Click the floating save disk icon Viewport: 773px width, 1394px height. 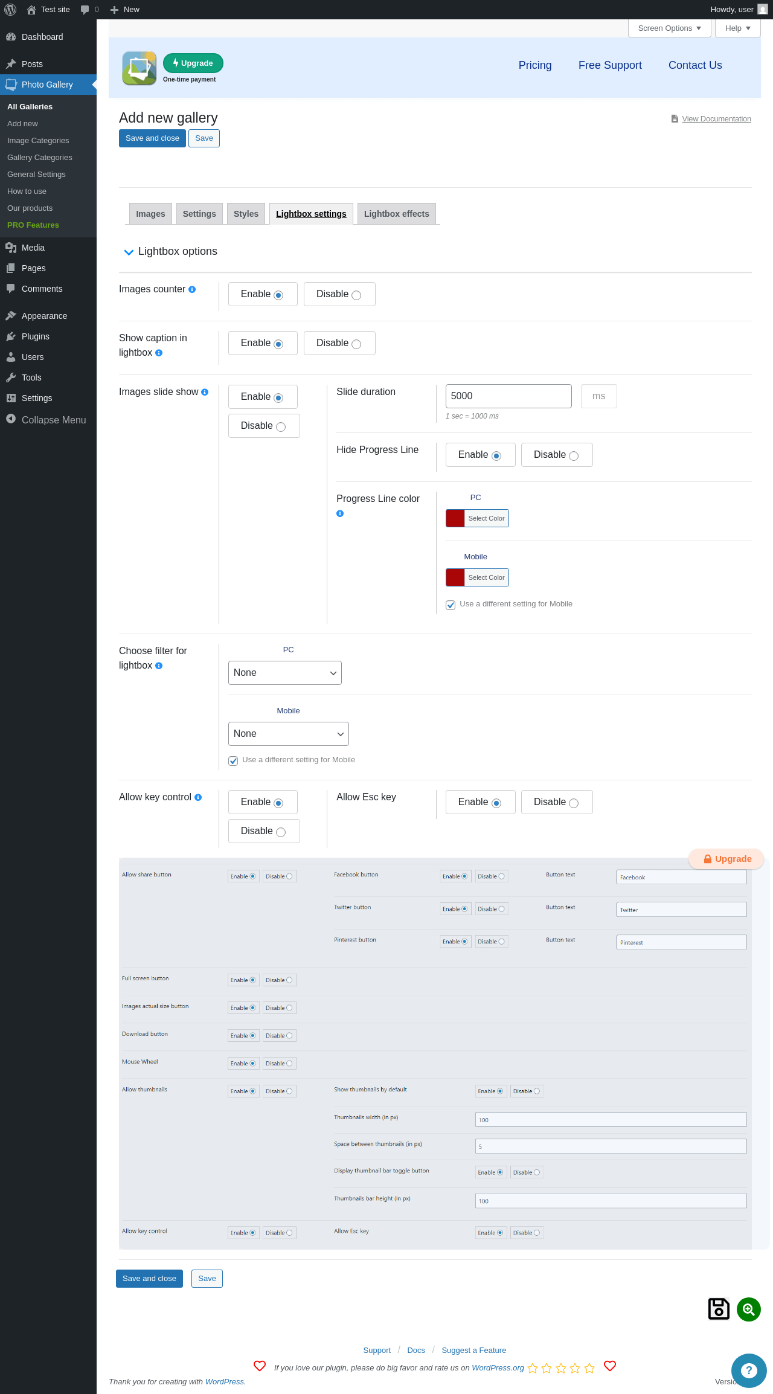pos(719,1309)
